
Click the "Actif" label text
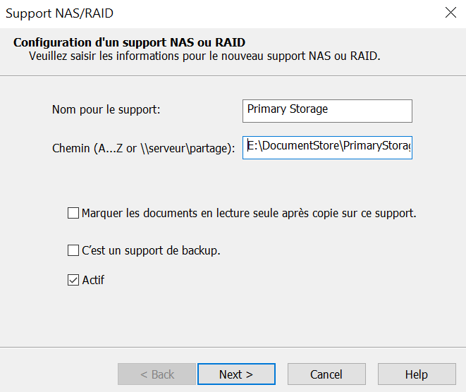coord(93,280)
